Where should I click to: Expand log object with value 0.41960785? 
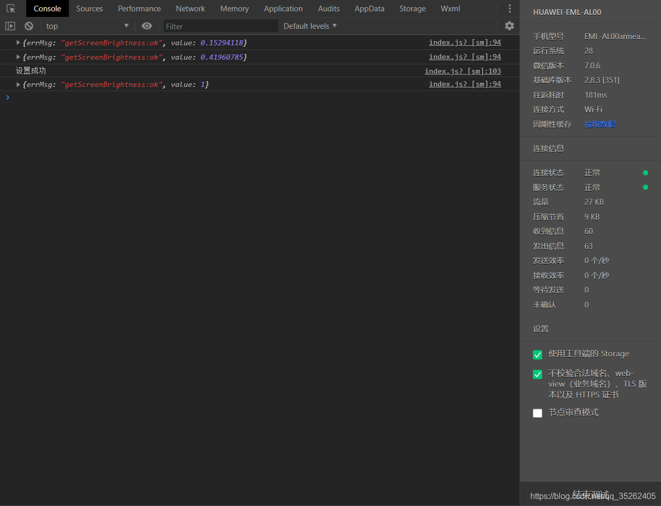click(18, 57)
